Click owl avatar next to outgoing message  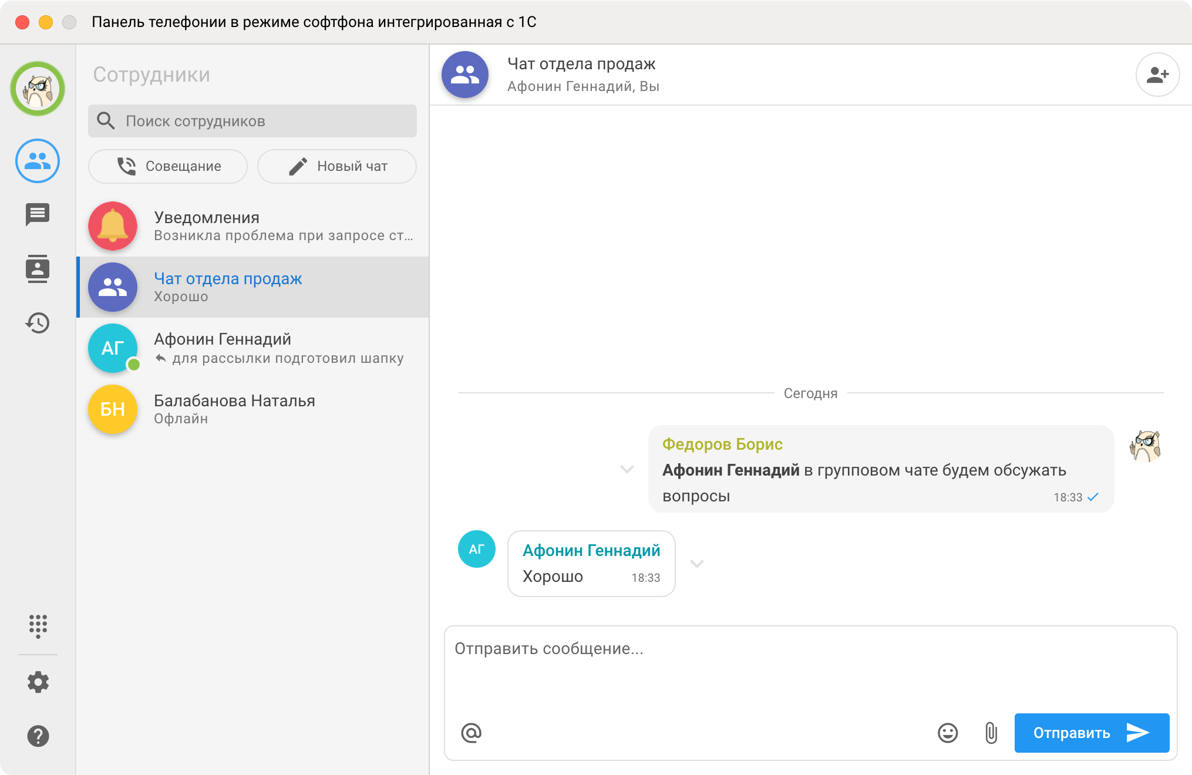click(x=1145, y=446)
